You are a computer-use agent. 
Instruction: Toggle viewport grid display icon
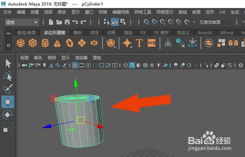coord(75,65)
